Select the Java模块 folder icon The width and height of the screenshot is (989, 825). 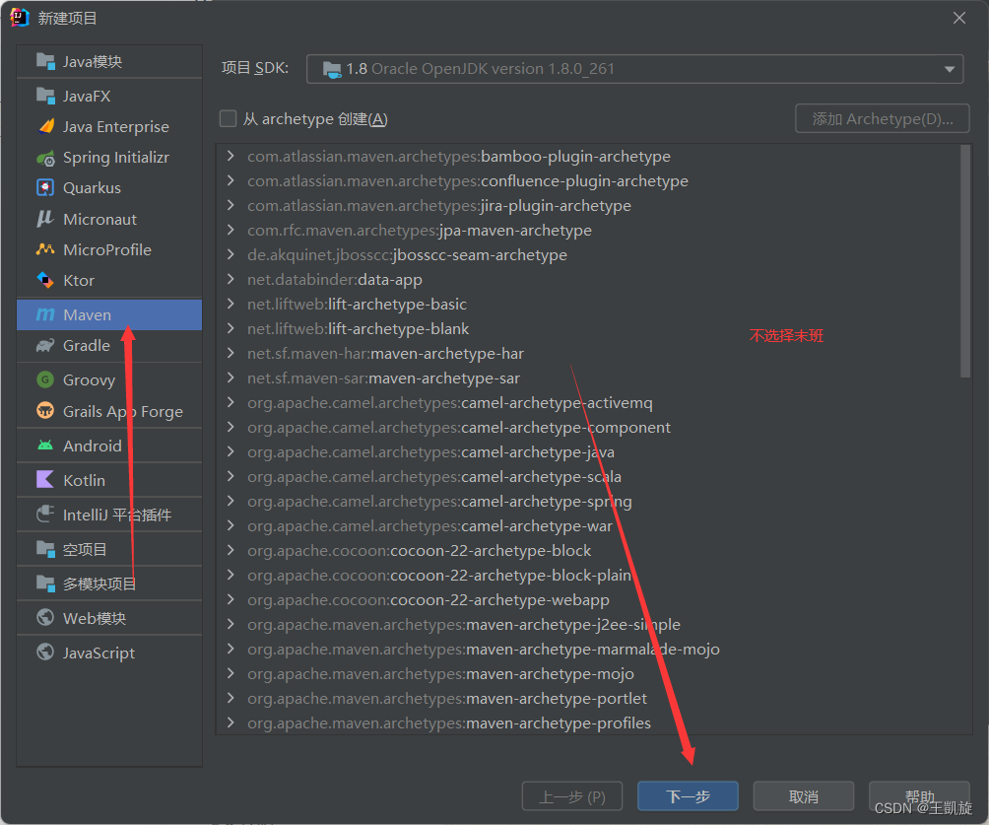coord(45,61)
